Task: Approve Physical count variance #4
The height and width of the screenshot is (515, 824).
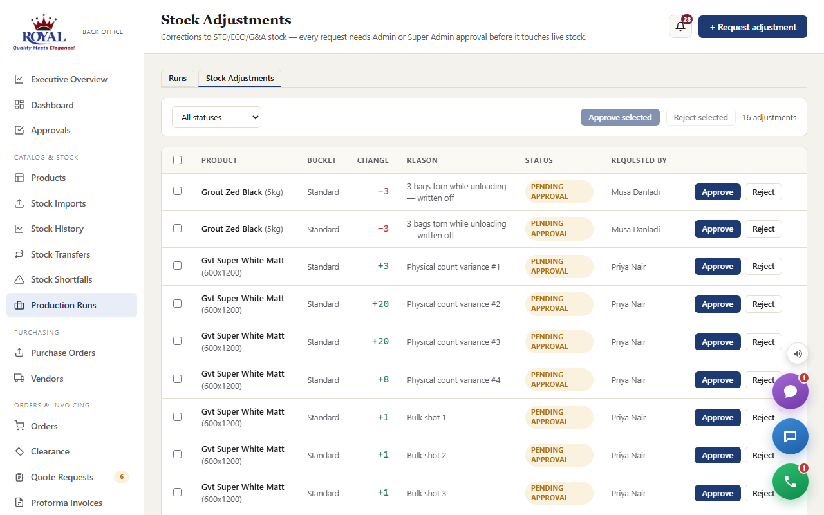Action: coord(717,380)
